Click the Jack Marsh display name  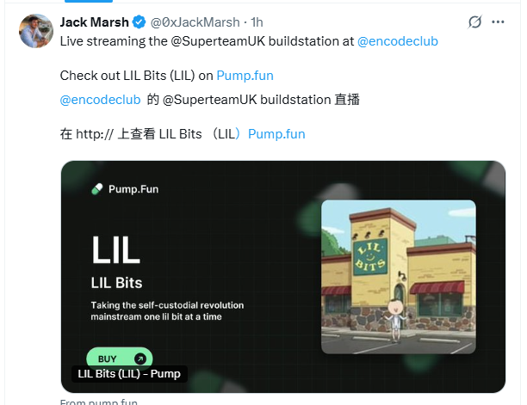[95, 22]
